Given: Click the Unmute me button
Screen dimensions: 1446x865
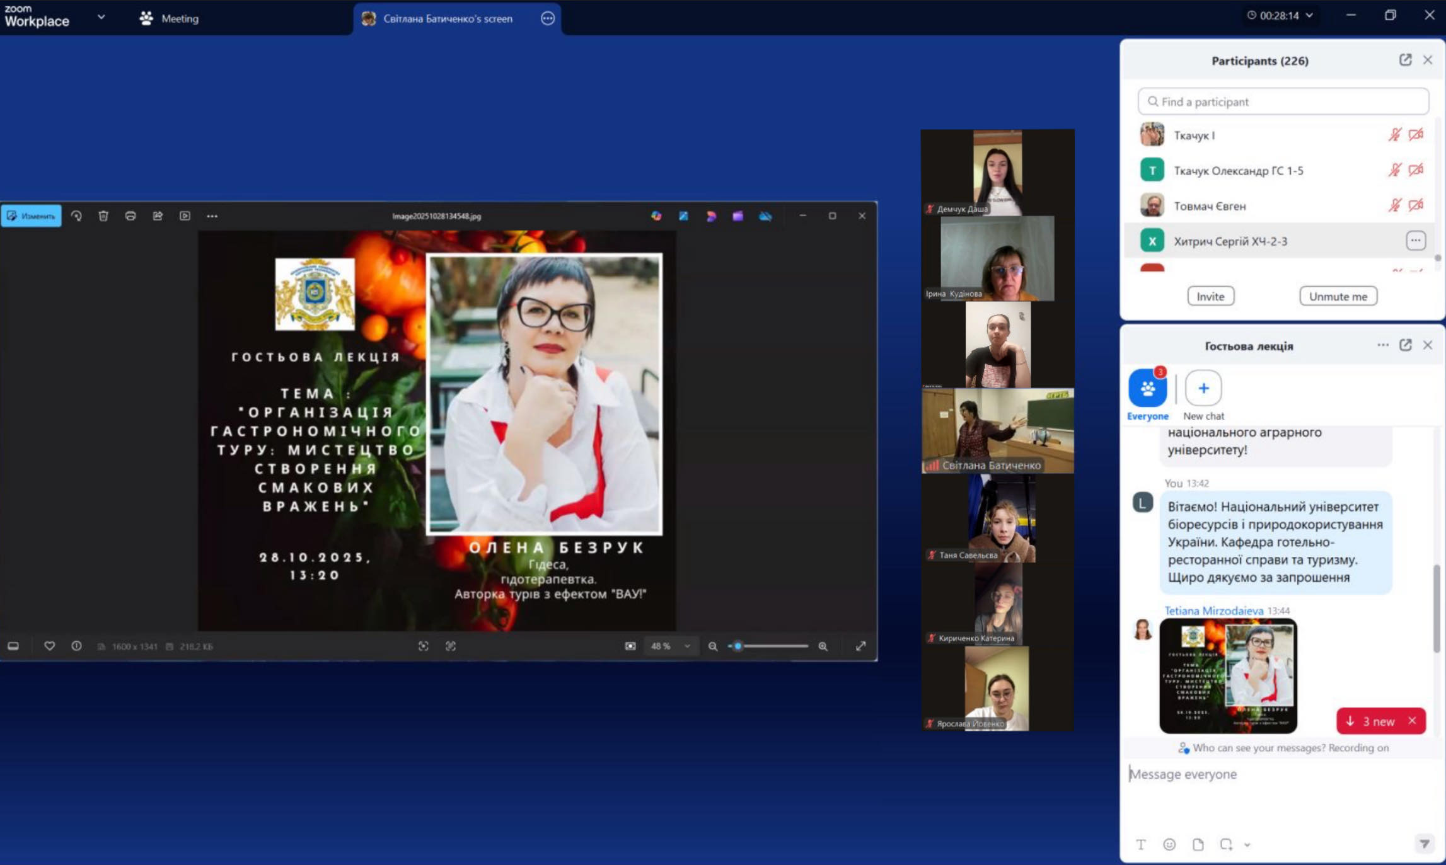Looking at the screenshot, I should (x=1338, y=296).
